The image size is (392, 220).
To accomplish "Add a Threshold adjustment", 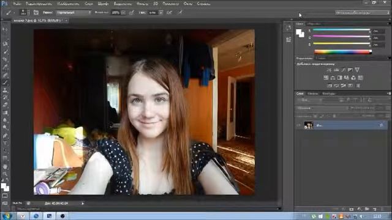I will tap(343, 86).
